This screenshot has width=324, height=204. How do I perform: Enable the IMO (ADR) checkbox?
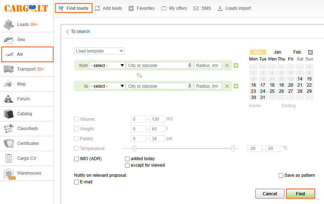[76, 159]
